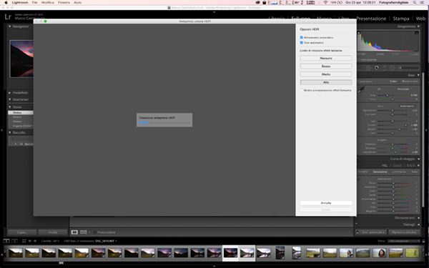The height and width of the screenshot is (268, 429).
Task: Enable Mostra sovrapposizione effetti fantasma checkbox
Action: [x=302, y=90]
